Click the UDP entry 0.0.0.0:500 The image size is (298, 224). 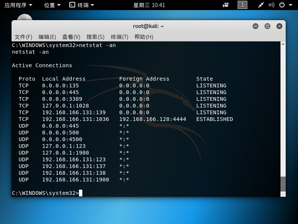coord(60,133)
